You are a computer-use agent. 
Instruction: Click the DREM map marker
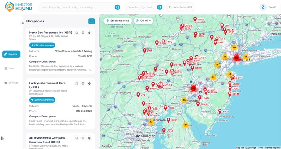click(x=230, y=94)
